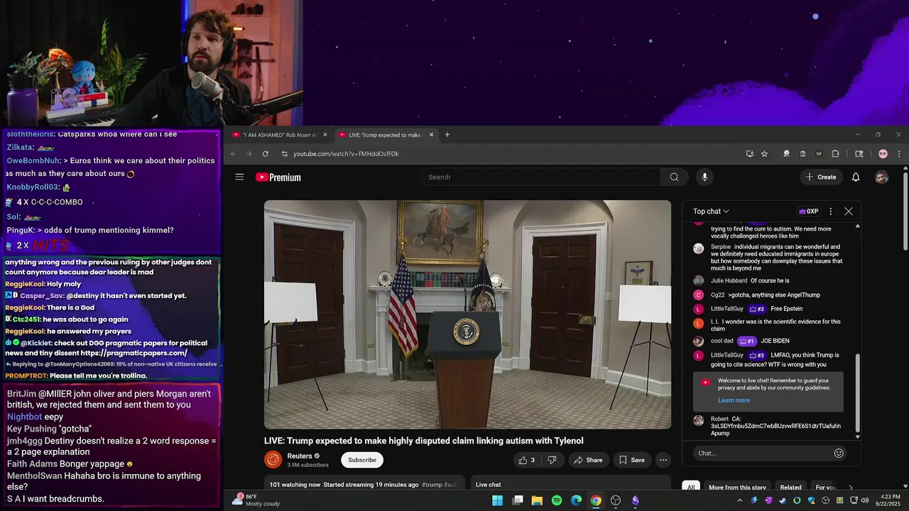Click the Live chat chip under the video
Viewport: 909px width, 511px height.
489,485
